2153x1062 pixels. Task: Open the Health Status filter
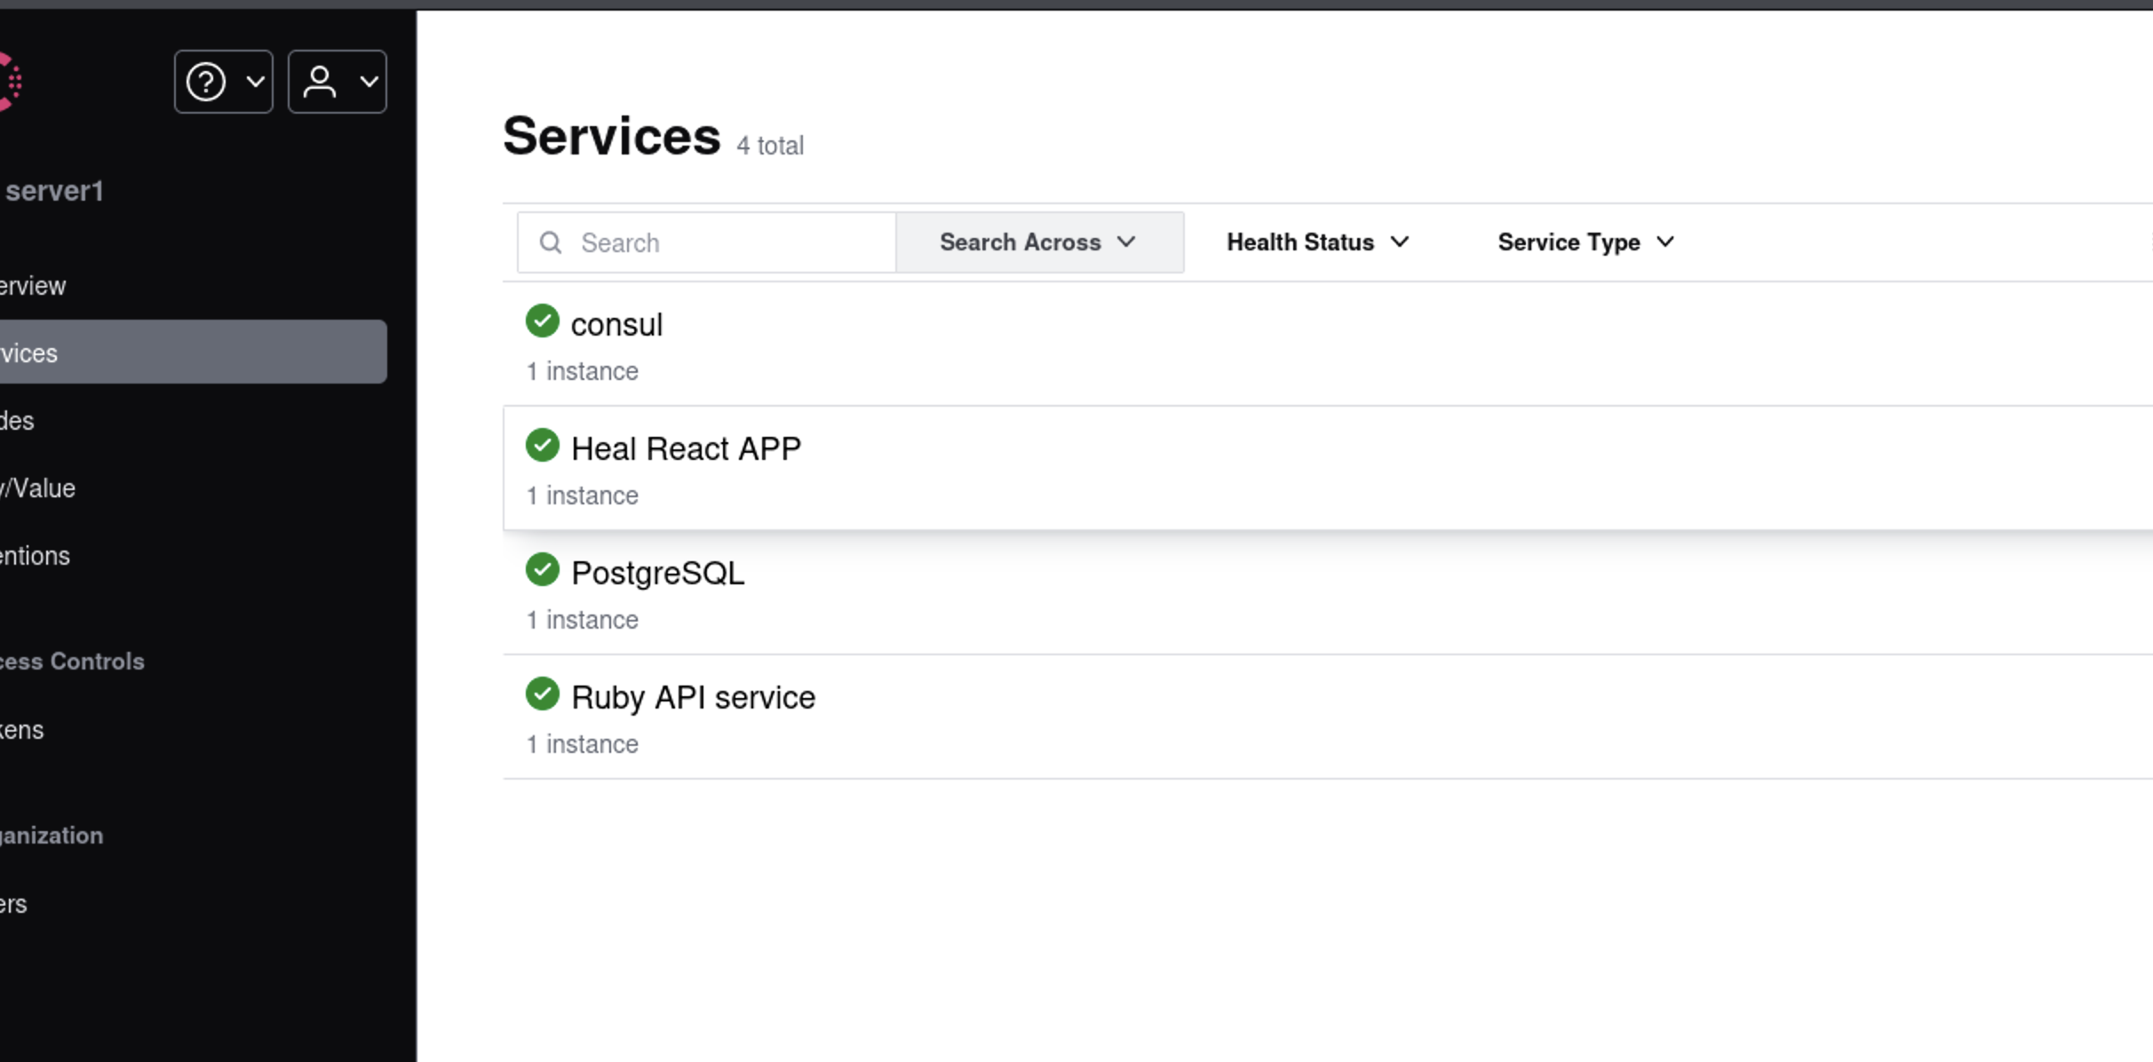click(1318, 242)
